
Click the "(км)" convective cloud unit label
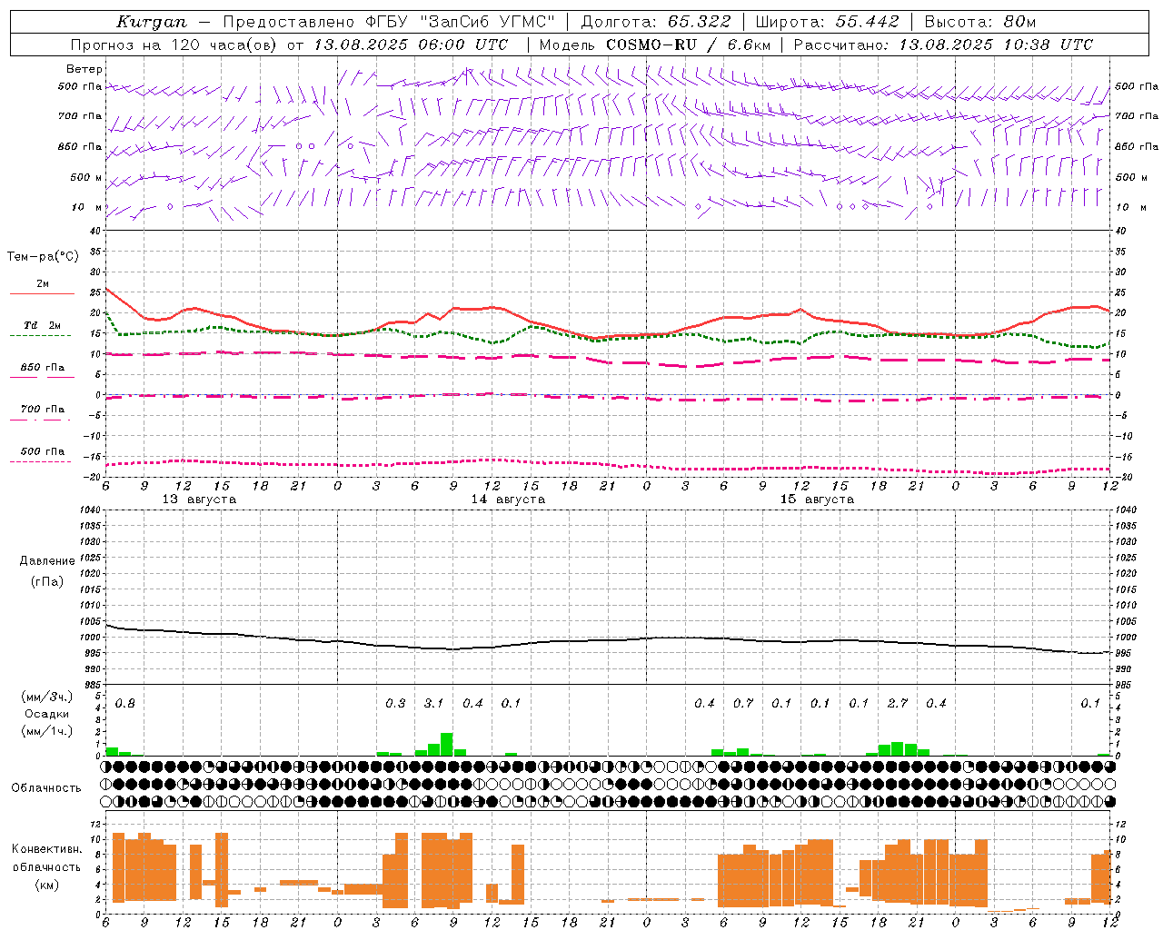coord(47,885)
